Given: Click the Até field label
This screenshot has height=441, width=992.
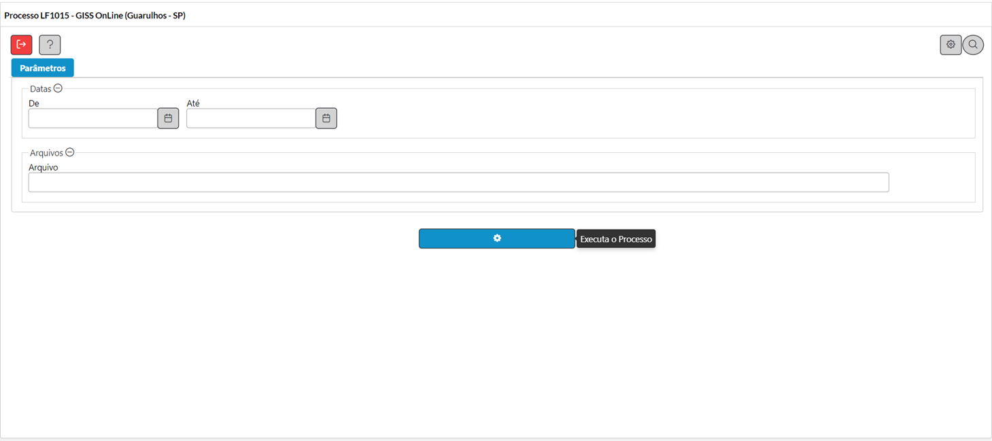Looking at the screenshot, I should click(x=193, y=103).
